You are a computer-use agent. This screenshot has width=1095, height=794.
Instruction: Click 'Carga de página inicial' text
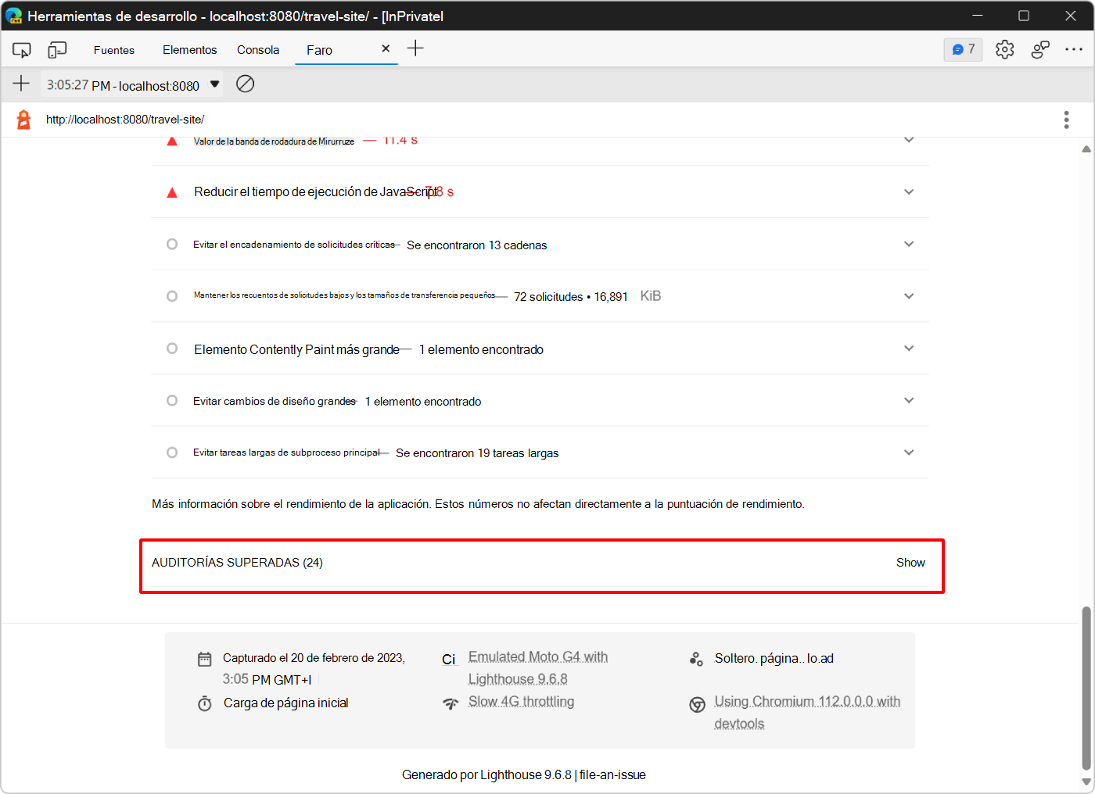(286, 703)
